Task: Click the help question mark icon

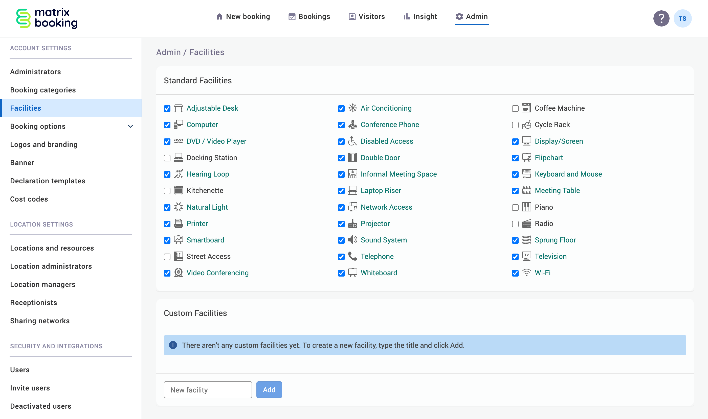Action: point(661,19)
